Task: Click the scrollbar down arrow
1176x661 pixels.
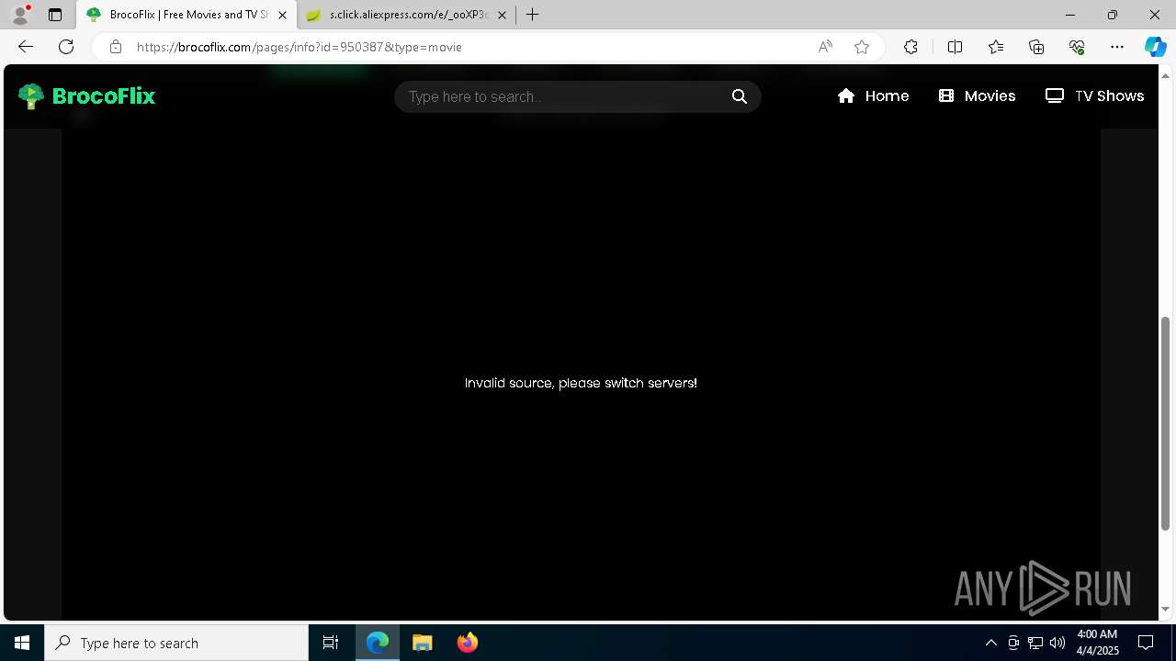Action: pyautogui.click(x=1166, y=609)
